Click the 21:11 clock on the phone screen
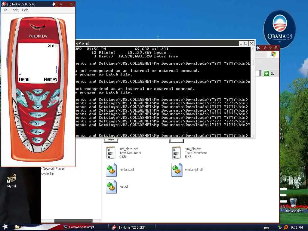This screenshot has width=308, height=231. 52,46
